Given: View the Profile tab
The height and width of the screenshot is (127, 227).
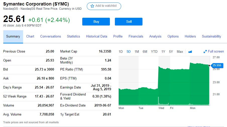Looking at the screenshot, I should coord(118,36).
